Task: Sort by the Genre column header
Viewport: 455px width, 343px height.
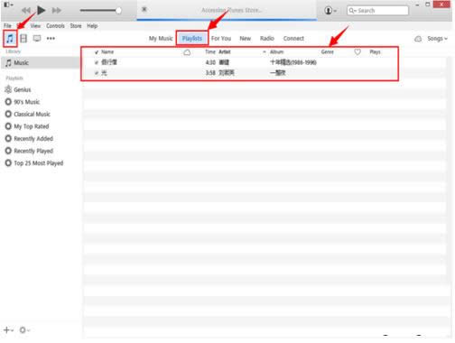Action: [x=327, y=52]
